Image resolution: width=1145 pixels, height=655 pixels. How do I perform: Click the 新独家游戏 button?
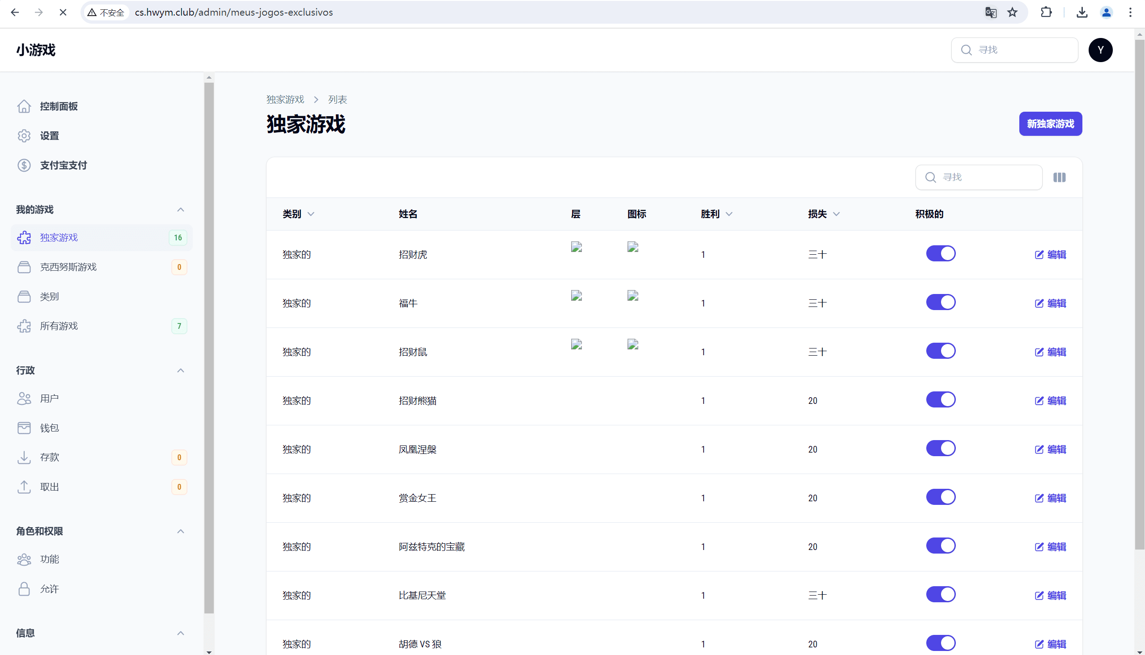pyautogui.click(x=1050, y=124)
